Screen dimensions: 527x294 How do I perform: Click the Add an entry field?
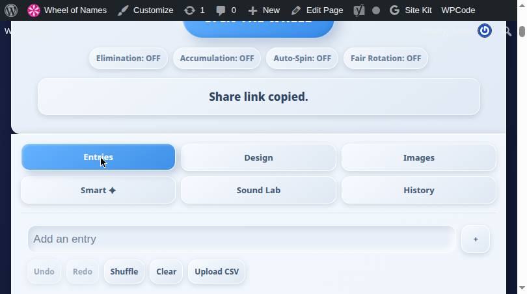pyautogui.click(x=241, y=239)
